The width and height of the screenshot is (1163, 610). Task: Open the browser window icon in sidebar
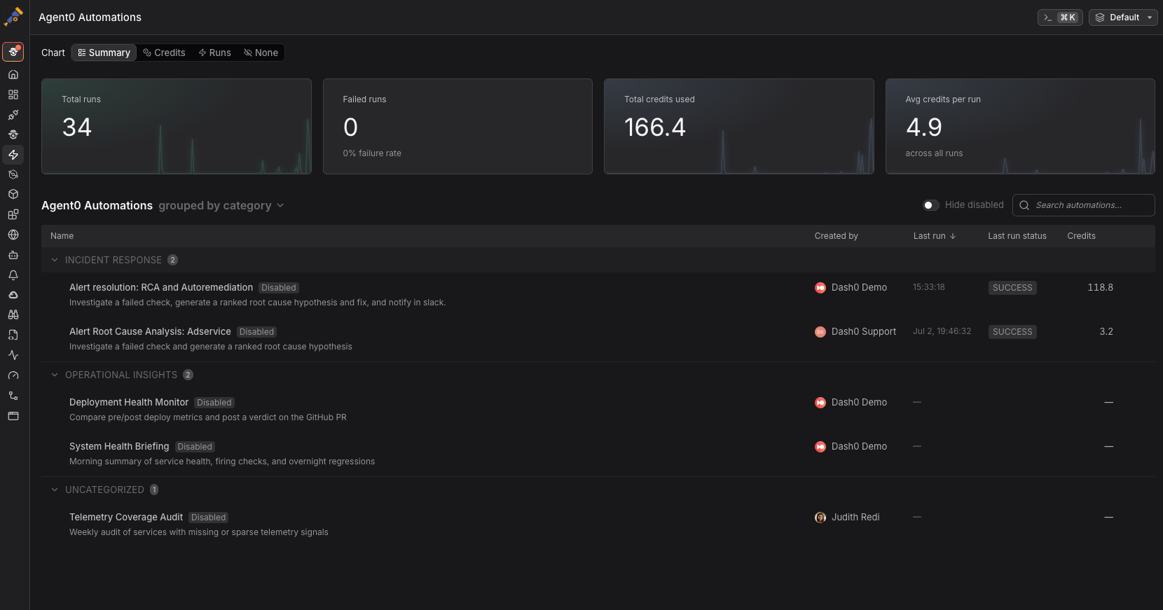pos(13,416)
